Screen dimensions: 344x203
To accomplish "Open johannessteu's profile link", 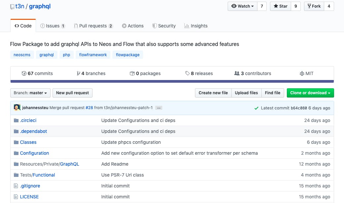I will pos(35,108).
